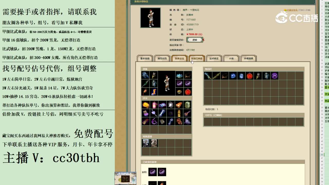Select the golden pagoda item in 法宝

pos(179,113)
